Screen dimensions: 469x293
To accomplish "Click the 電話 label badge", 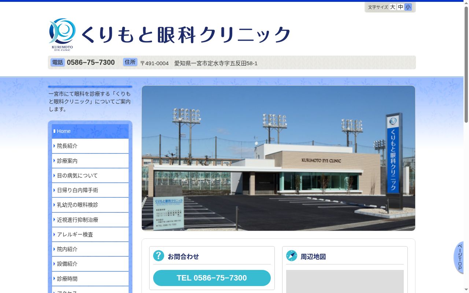I will [x=58, y=62].
